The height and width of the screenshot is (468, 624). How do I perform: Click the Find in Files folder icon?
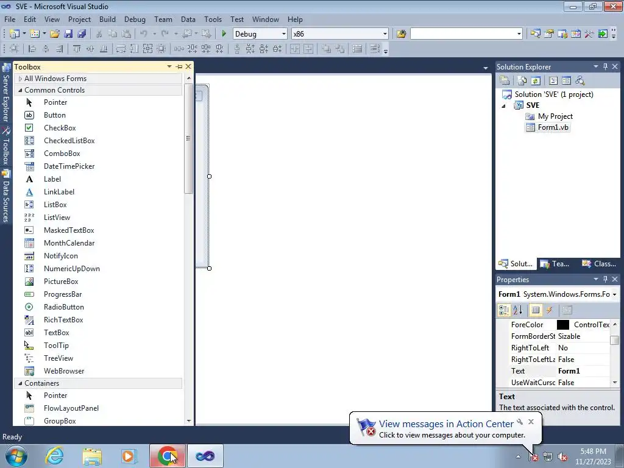coord(401,34)
